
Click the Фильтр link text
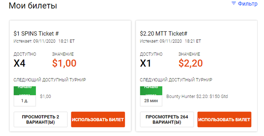(247, 3)
